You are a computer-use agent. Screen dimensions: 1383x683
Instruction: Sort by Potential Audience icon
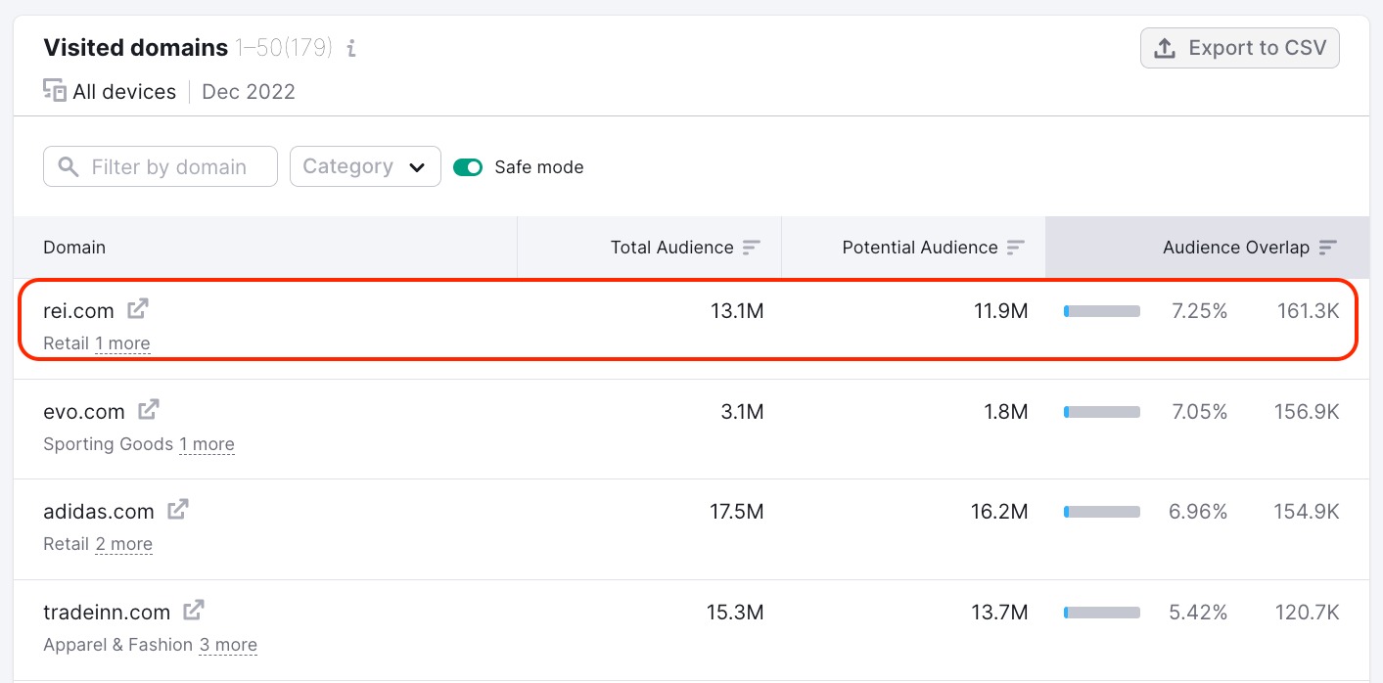[x=1016, y=248]
